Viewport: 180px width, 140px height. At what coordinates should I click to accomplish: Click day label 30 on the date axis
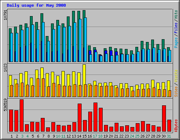point(163,136)
